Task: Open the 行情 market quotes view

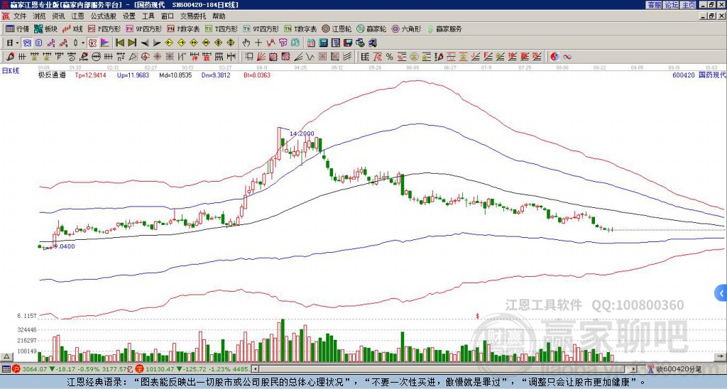Action: coord(17,28)
